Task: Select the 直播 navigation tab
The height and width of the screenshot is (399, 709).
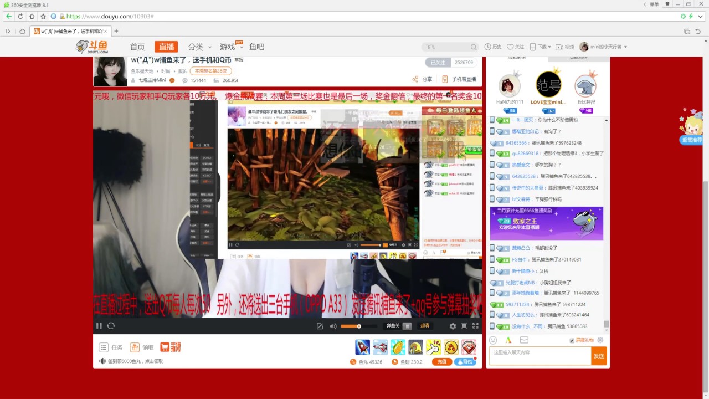Action: click(x=166, y=47)
